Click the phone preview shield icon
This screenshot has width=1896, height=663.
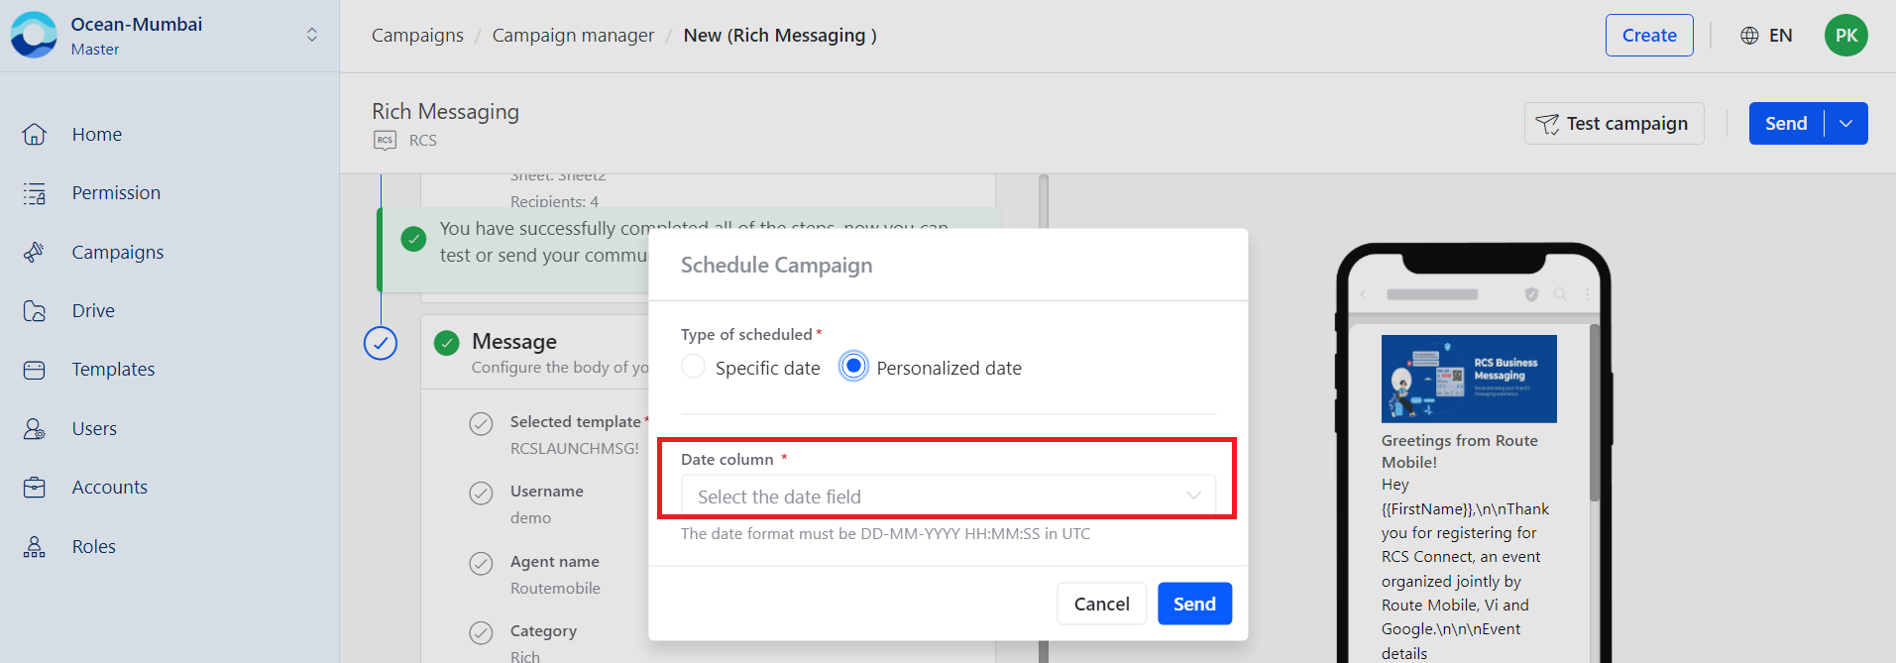[1531, 294]
